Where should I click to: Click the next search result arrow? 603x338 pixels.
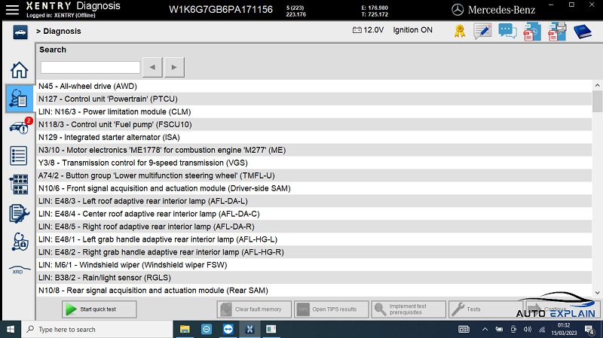point(174,68)
